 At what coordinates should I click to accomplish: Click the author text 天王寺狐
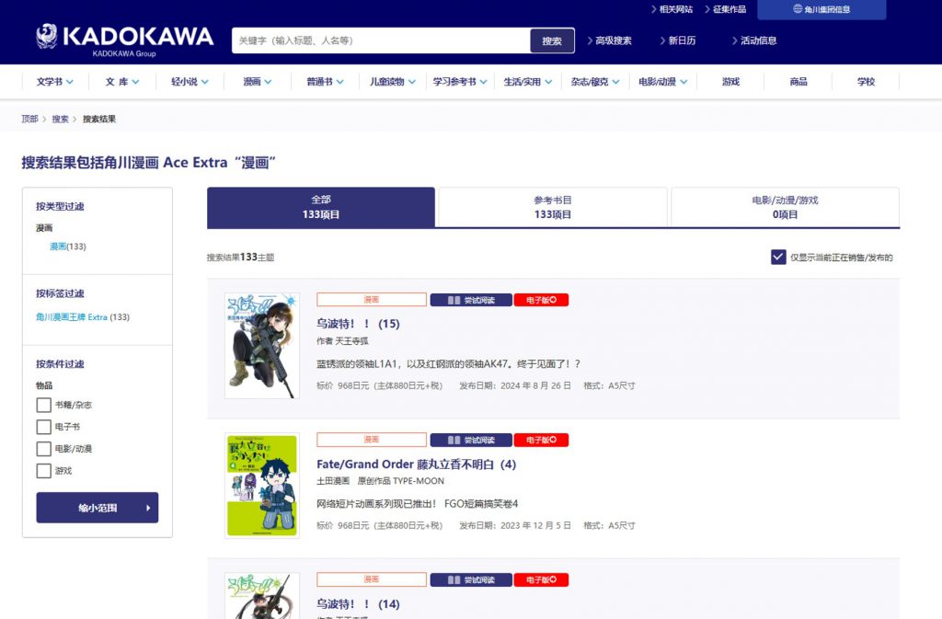[x=352, y=341]
